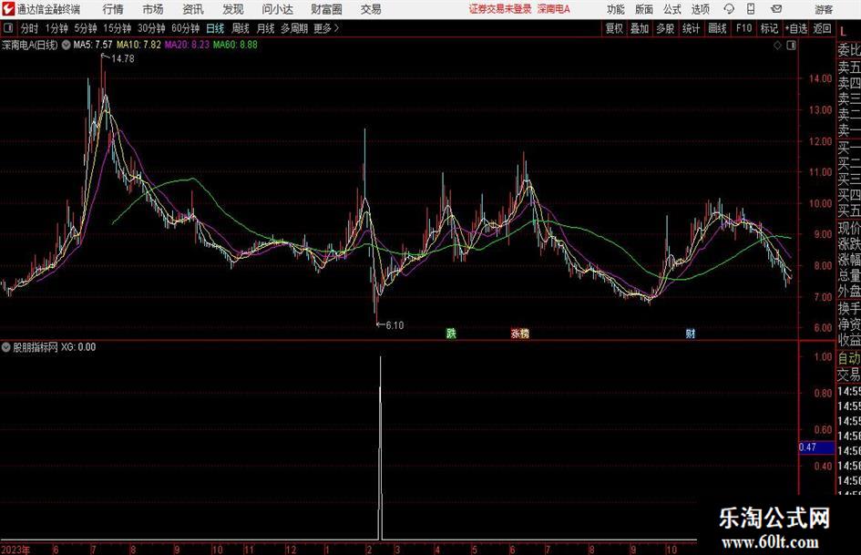
Task: Click the MA60: 8.88 indicator label
Action: (x=235, y=45)
